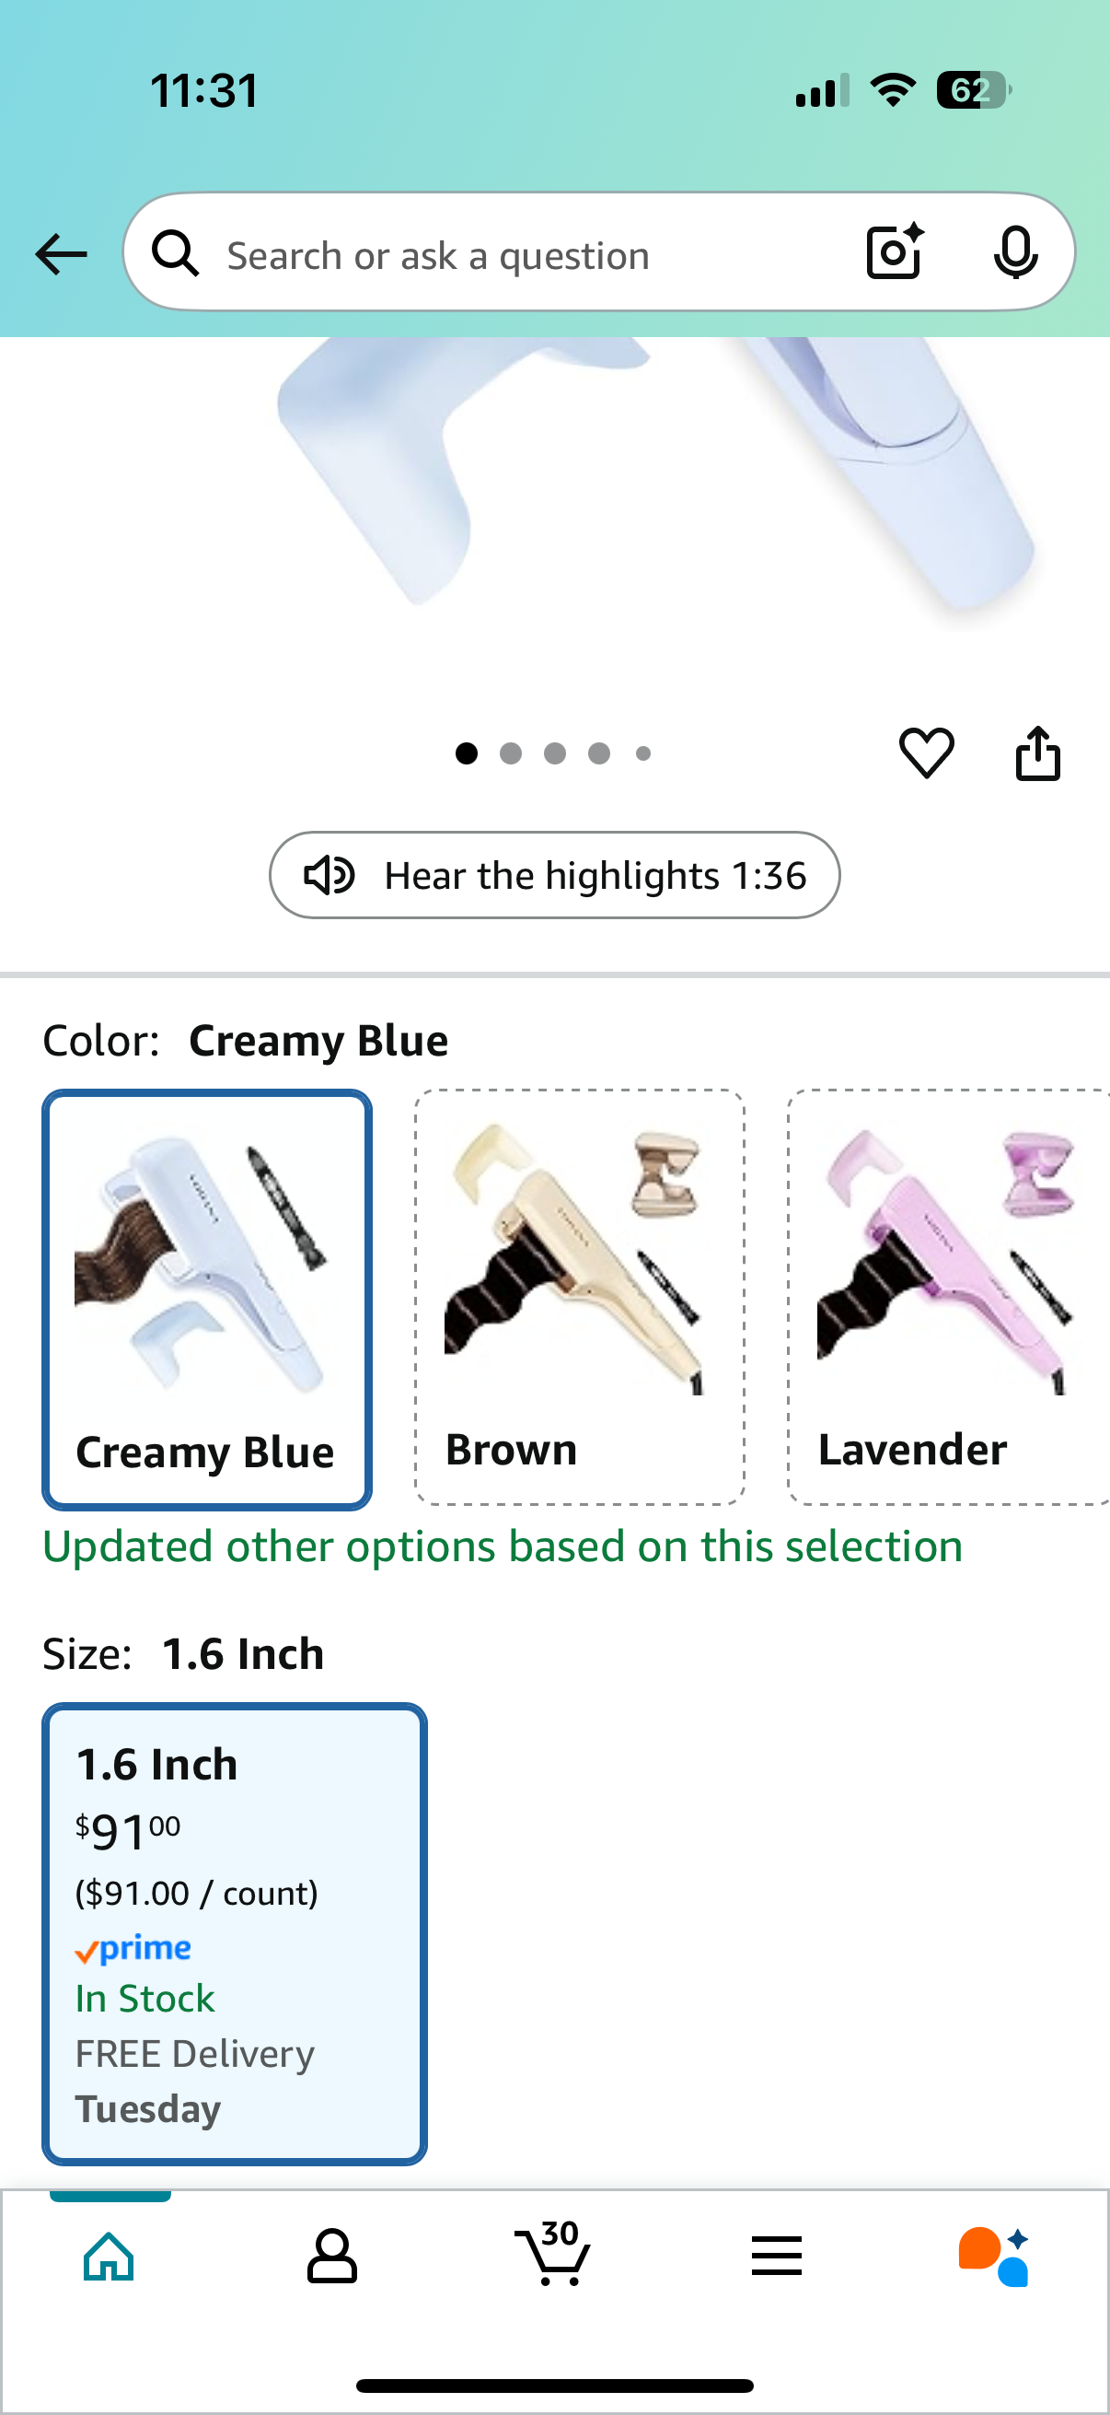
Task: Tap the camera lens search icon
Action: pos(895,252)
